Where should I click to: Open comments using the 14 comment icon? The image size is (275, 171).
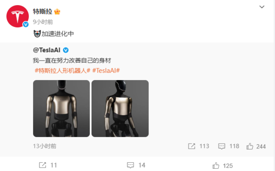pos(131,165)
